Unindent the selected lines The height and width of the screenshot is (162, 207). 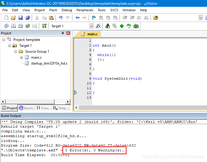click(x=132, y=18)
